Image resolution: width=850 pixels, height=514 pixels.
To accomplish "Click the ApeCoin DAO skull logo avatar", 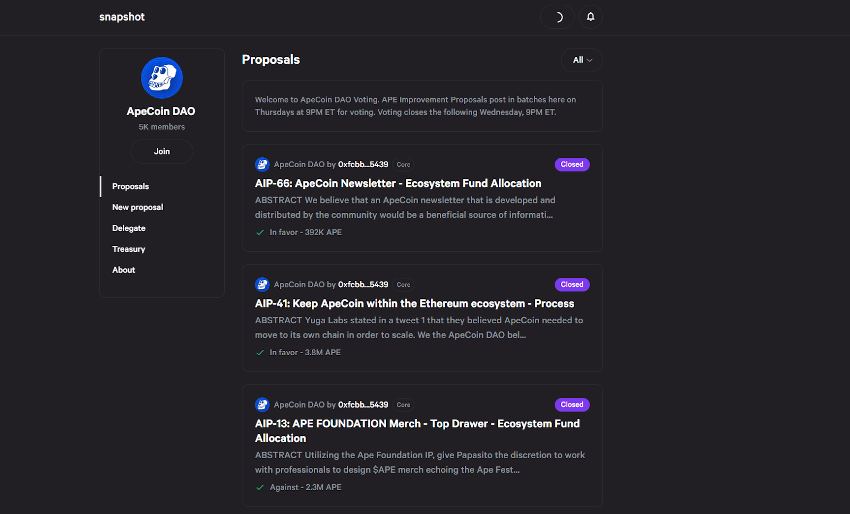I will click(x=162, y=78).
